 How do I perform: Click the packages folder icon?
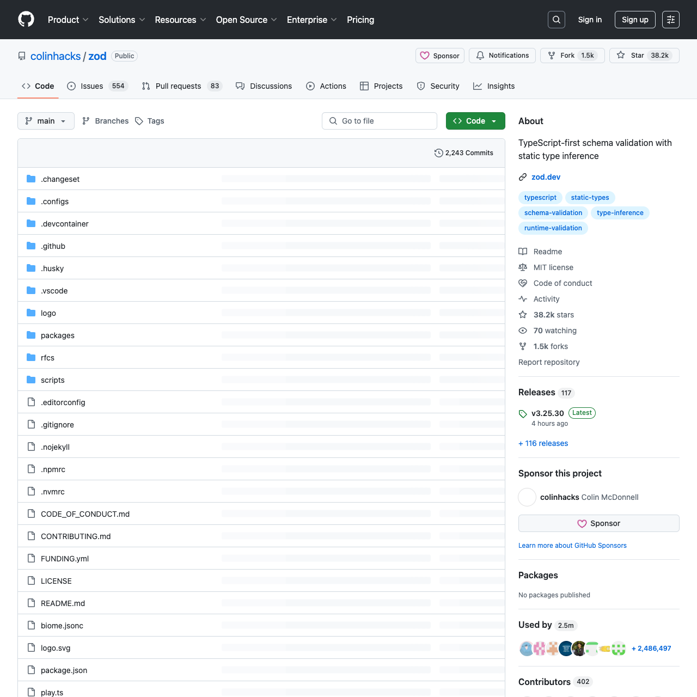click(31, 335)
